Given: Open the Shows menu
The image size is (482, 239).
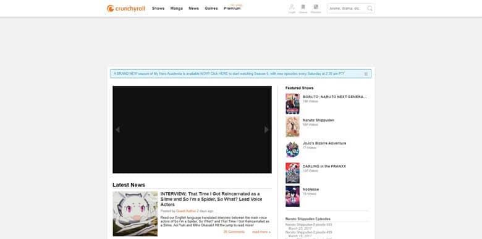Looking at the screenshot, I should point(158,9).
